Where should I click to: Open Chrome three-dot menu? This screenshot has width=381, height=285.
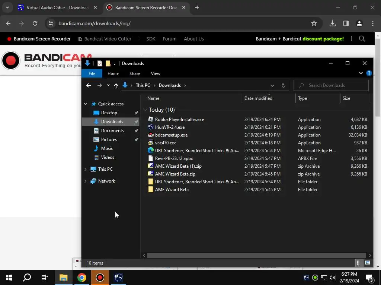coord(373,23)
